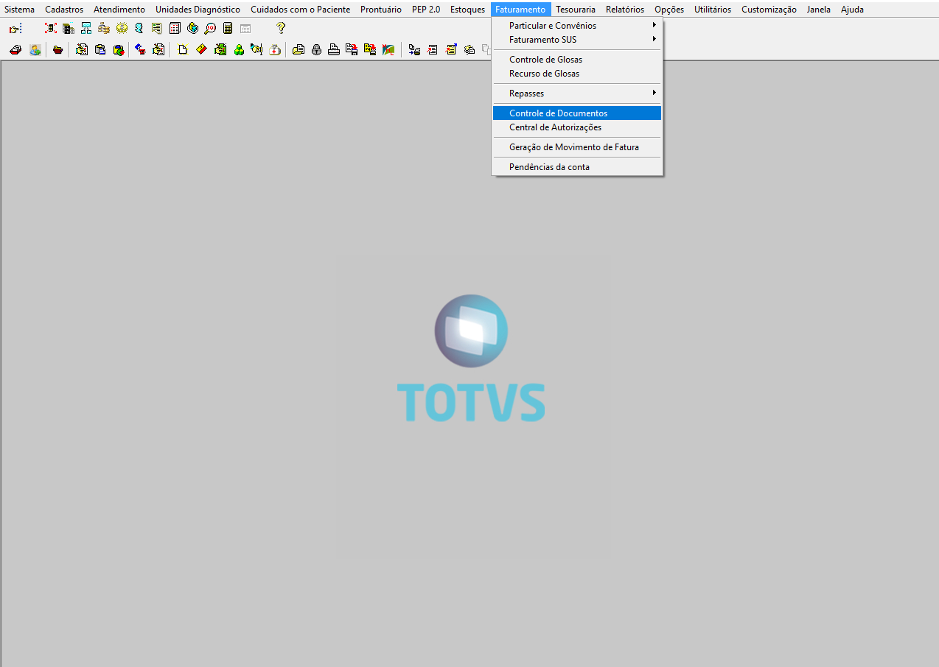Open the Prontuário menu
Screen dimensions: 939x667
pyautogui.click(x=381, y=10)
